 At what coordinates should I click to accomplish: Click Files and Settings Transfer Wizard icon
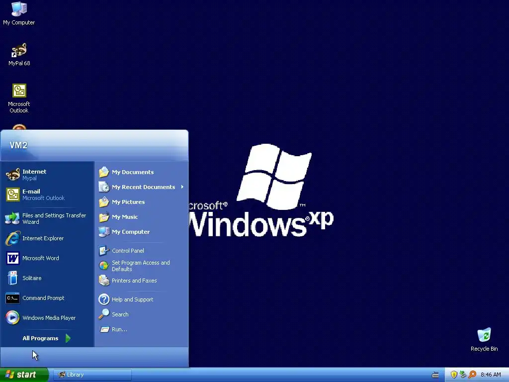[12, 218]
